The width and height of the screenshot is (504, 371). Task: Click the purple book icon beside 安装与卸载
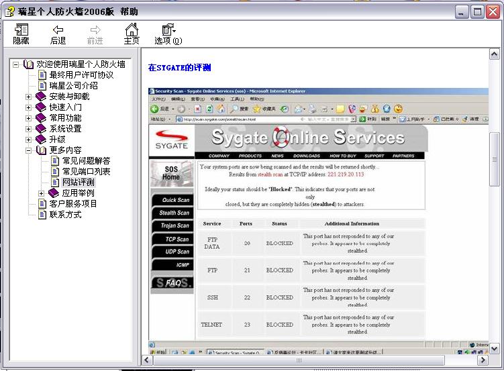[x=41, y=97]
